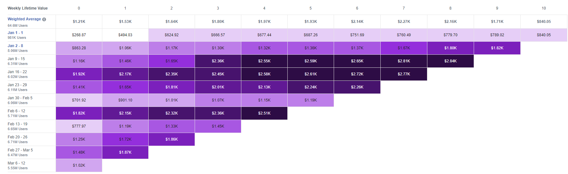Click the $2.77K cell in Jan 16 - 22 row
568x174 pixels.
click(x=404, y=74)
